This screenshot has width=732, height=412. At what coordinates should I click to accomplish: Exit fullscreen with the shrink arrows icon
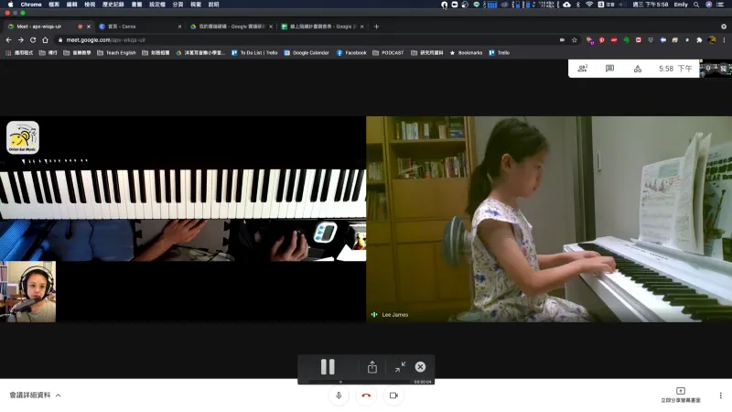[x=400, y=367]
